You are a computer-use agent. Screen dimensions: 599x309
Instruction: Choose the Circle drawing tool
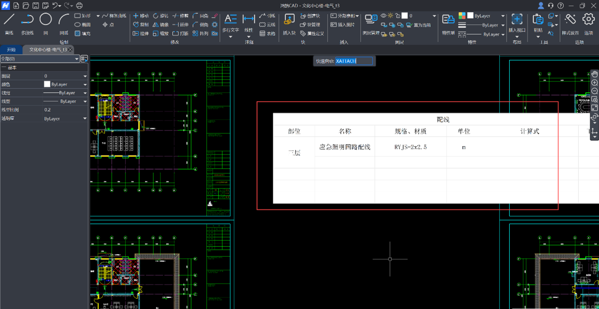click(x=45, y=23)
